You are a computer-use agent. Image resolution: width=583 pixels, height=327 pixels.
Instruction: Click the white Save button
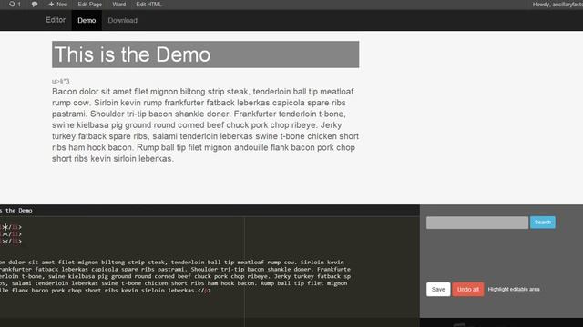tap(438, 289)
